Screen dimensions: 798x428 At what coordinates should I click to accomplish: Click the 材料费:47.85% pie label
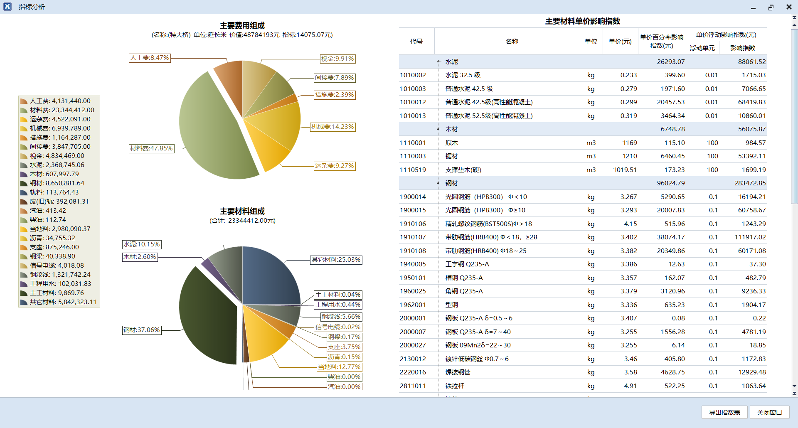pyautogui.click(x=151, y=148)
